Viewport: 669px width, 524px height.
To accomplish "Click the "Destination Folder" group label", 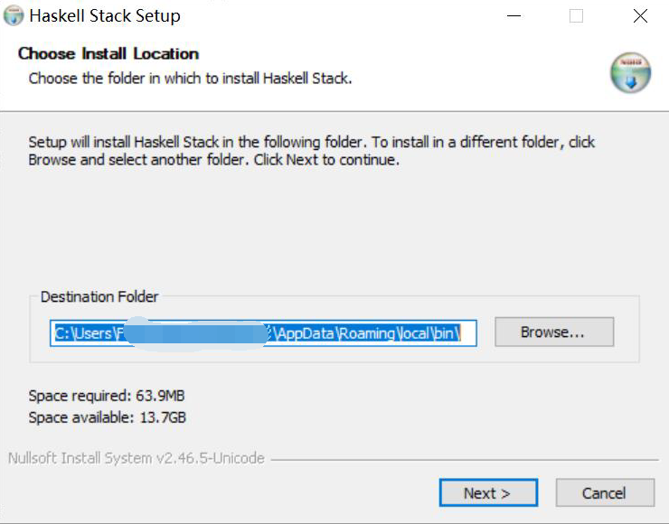I will [x=99, y=296].
